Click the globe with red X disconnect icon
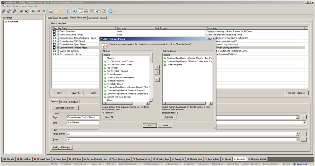315x166 pixels. coord(14,11)
